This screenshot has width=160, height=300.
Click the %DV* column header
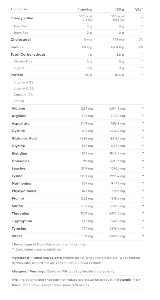pyautogui.click(x=139, y=9)
